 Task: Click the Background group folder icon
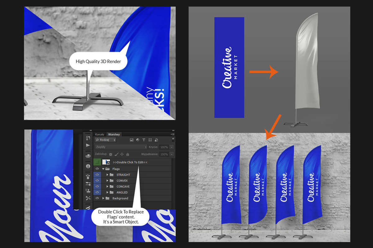107,198
